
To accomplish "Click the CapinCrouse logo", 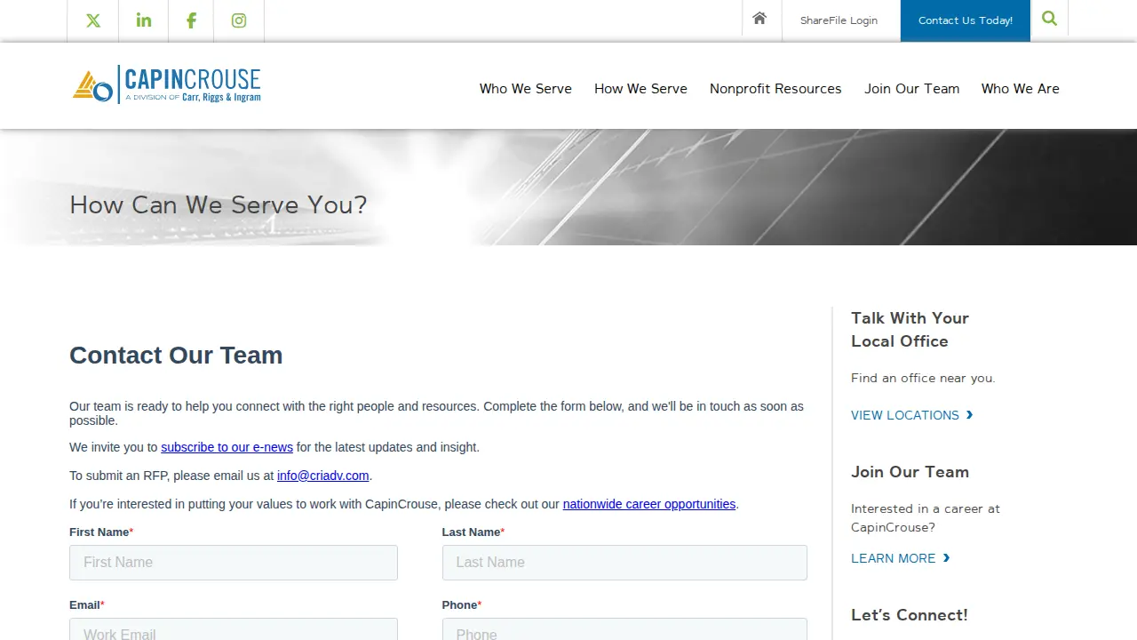I will coord(167,85).
